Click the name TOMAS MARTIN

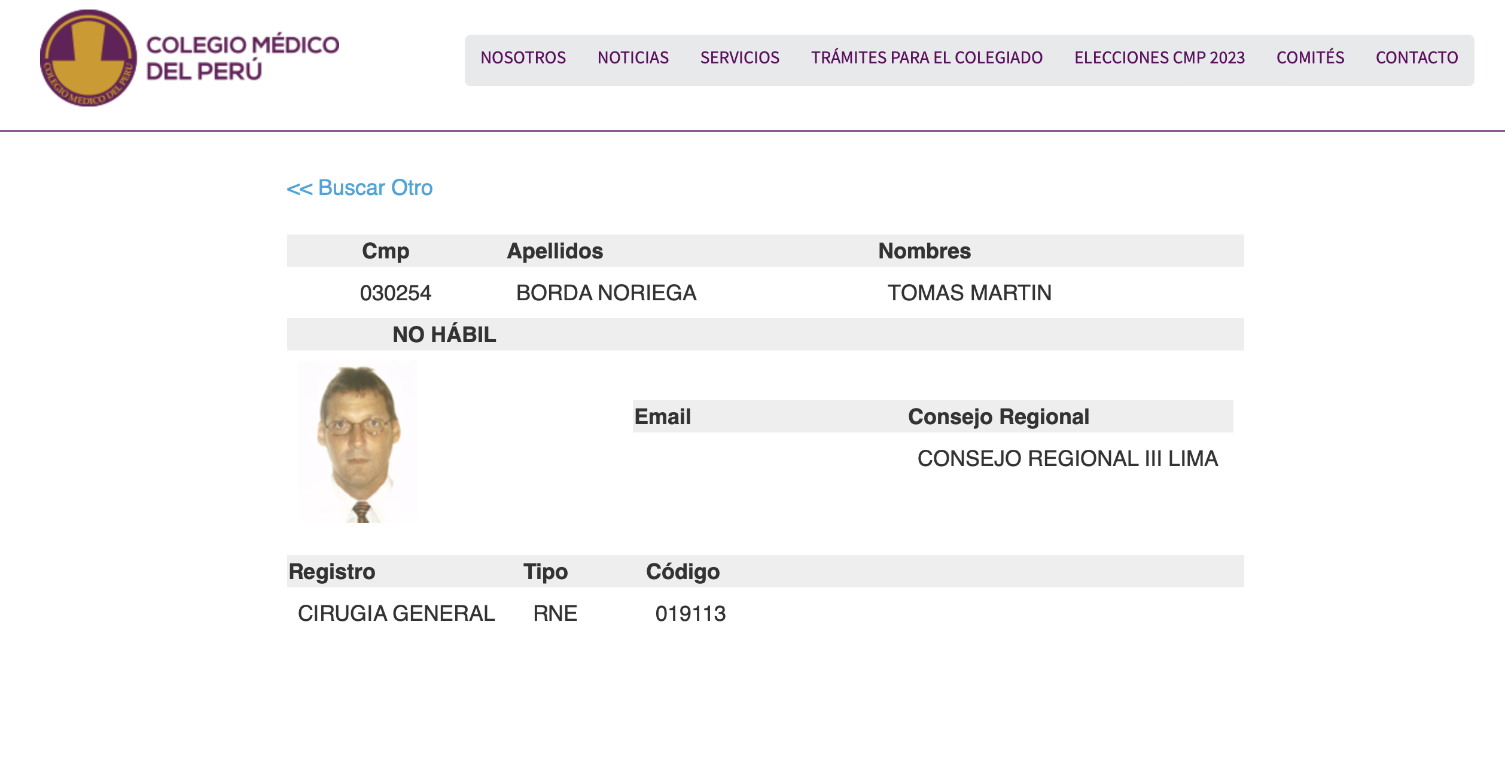969,293
